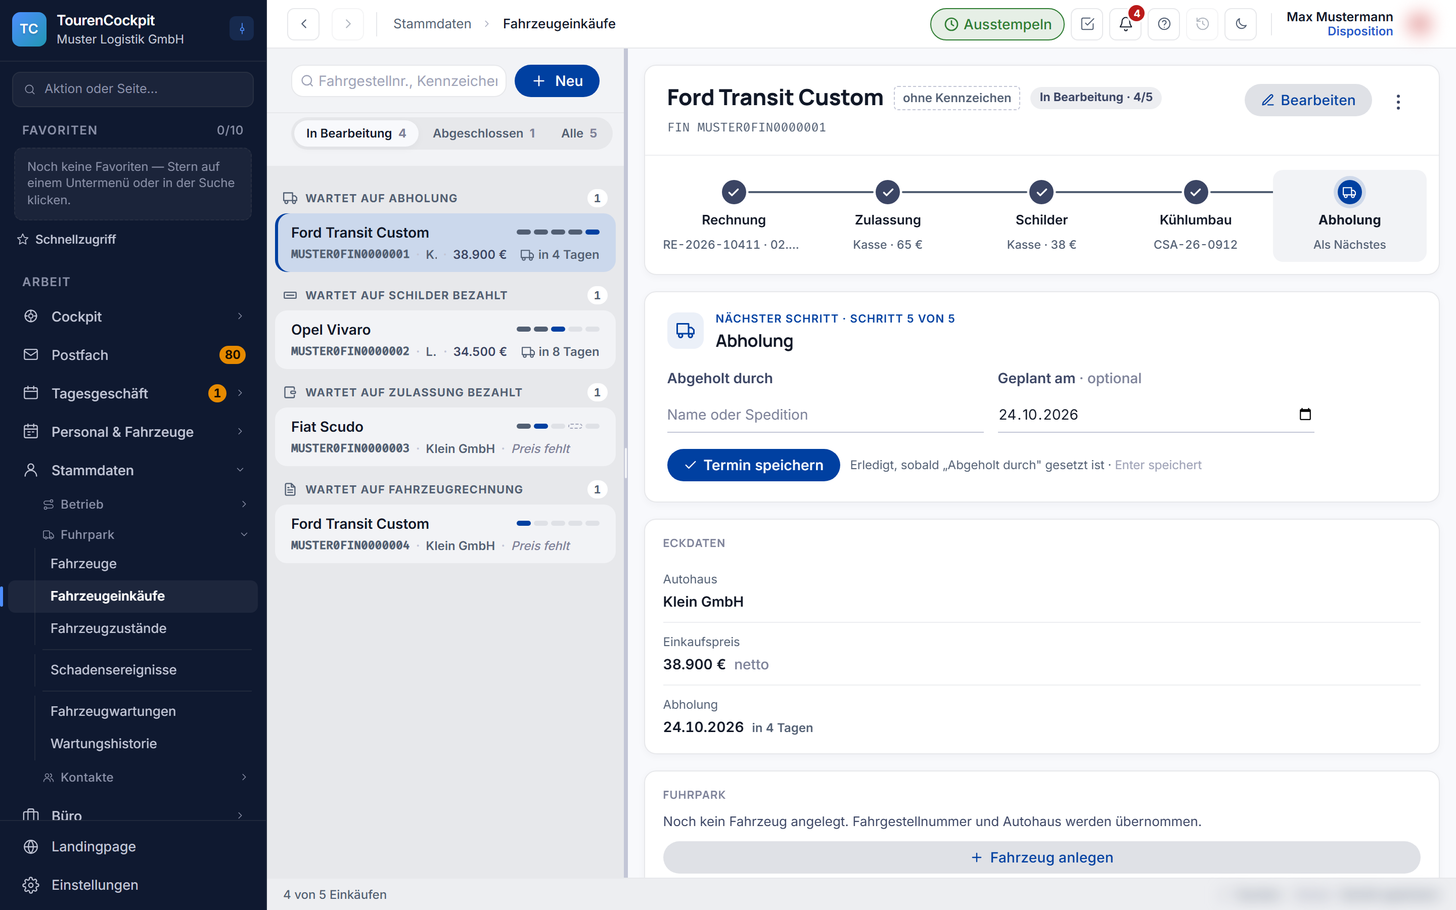Click Termin speichern
The width and height of the screenshot is (1456, 910).
pyautogui.click(x=753, y=465)
